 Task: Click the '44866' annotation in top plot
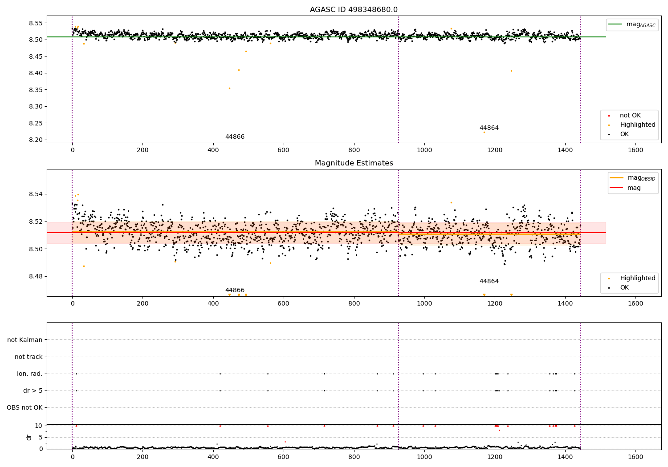235,137
